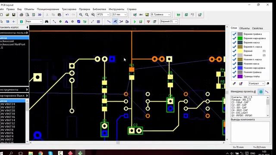The height and width of the screenshot is (155, 276).
Task: Expand the Инструменты panel arrow
Action: [x=27, y=90]
